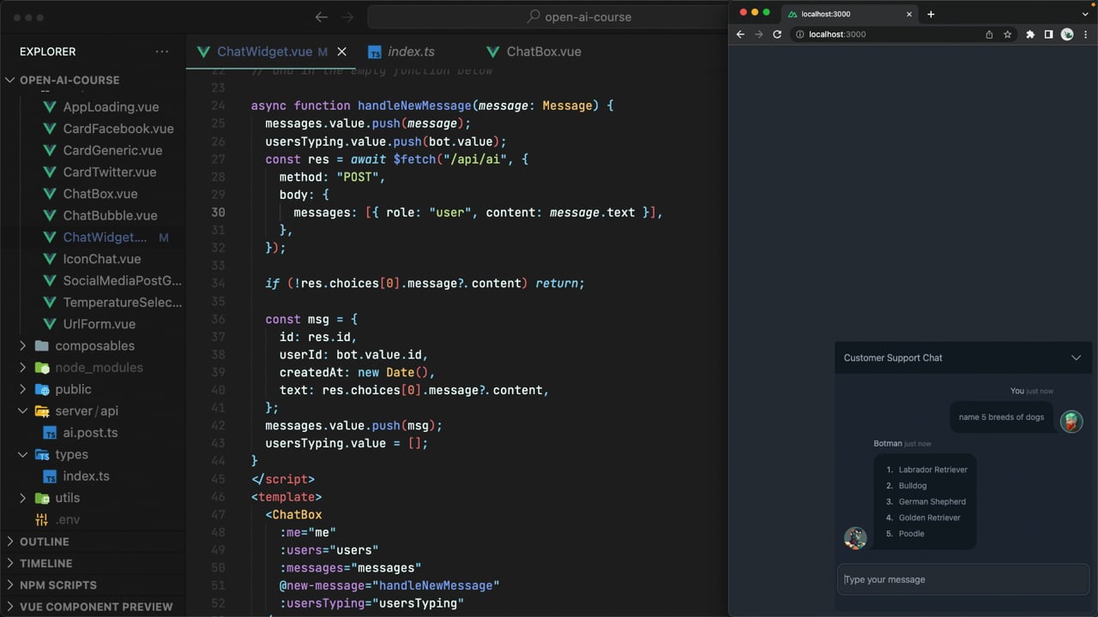Open browser three-dot menu
Viewport: 1098px width, 617px height.
pyautogui.click(x=1085, y=34)
